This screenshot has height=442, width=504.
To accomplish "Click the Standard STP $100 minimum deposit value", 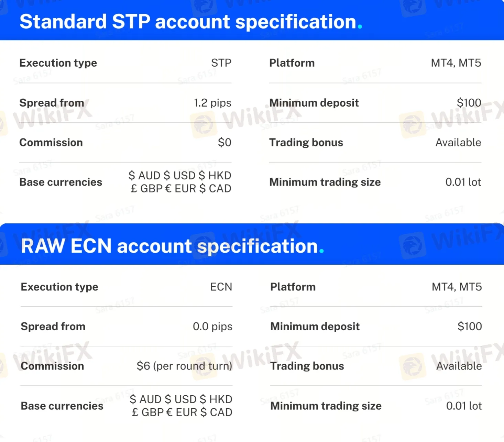I will pyautogui.click(x=469, y=103).
